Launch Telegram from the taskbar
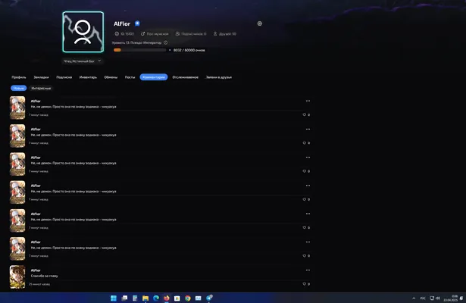This screenshot has height=303, width=466. [209, 298]
